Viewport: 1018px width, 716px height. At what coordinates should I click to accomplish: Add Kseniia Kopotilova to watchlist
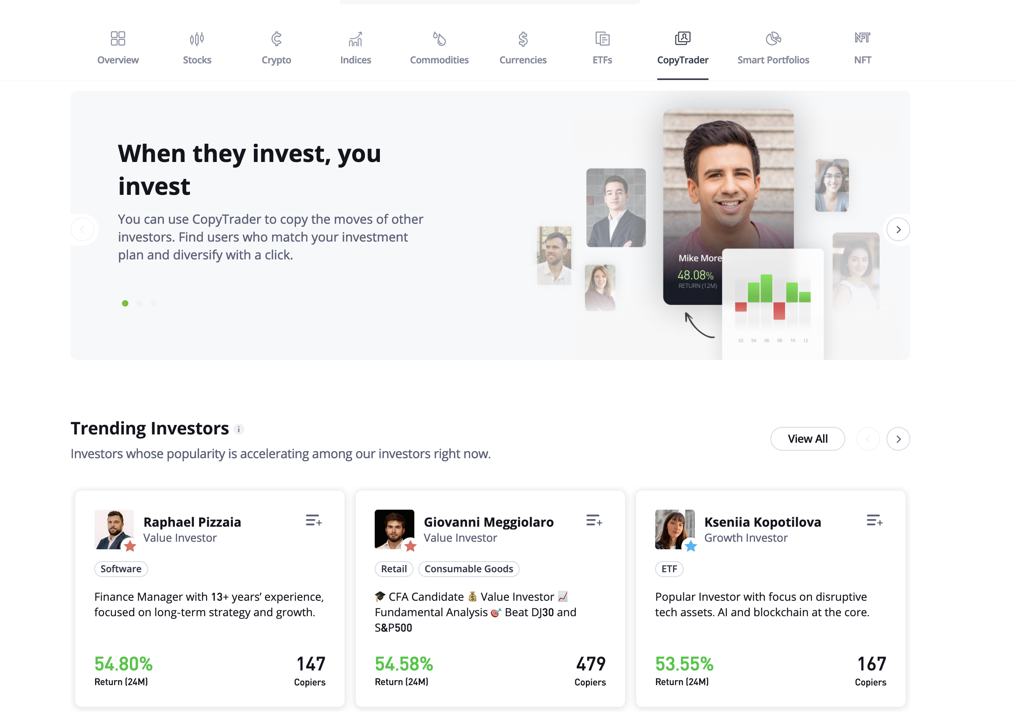(x=874, y=520)
